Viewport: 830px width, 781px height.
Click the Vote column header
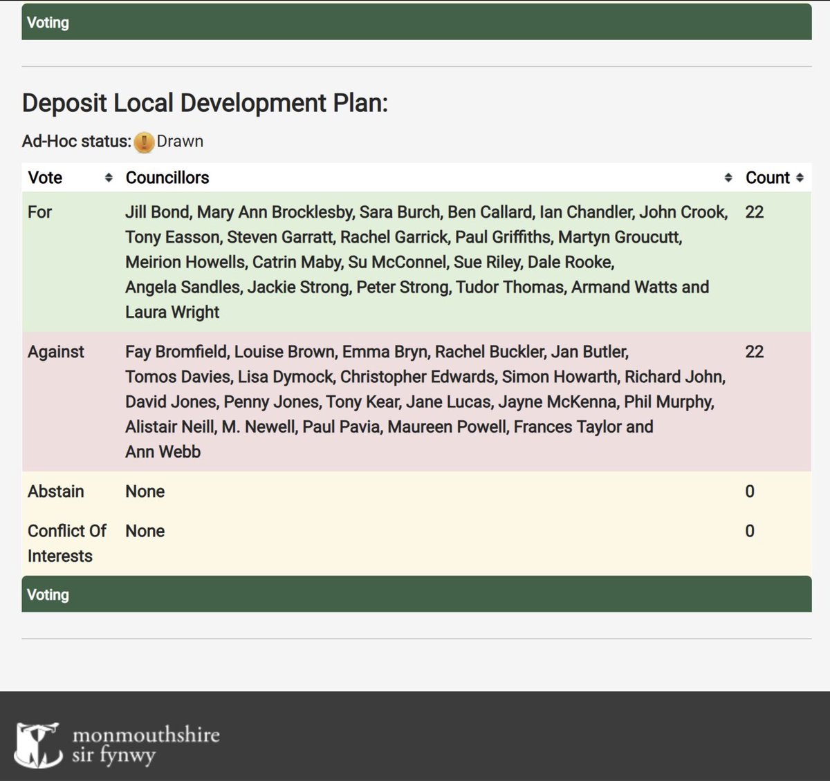[x=45, y=178]
